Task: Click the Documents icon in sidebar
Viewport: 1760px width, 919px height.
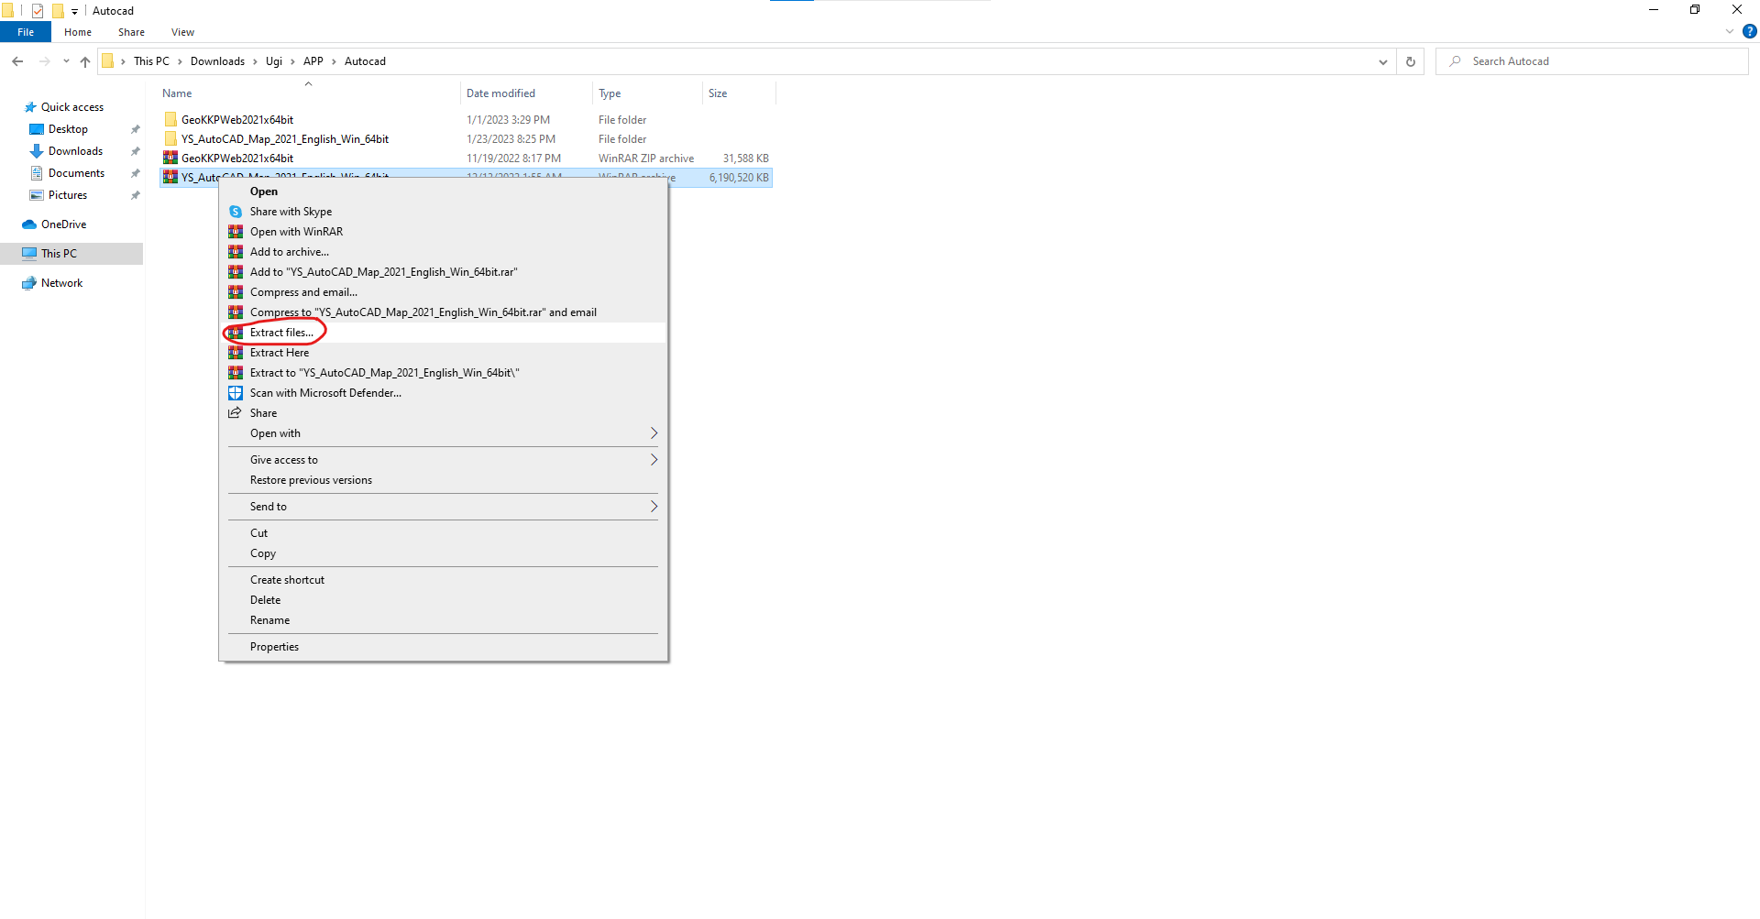Action: click(37, 173)
